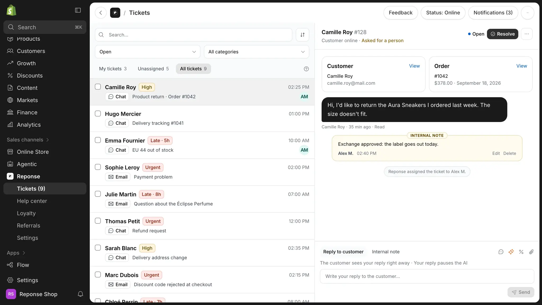
Task: Edit the internal note
Action: pyautogui.click(x=496, y=153)
